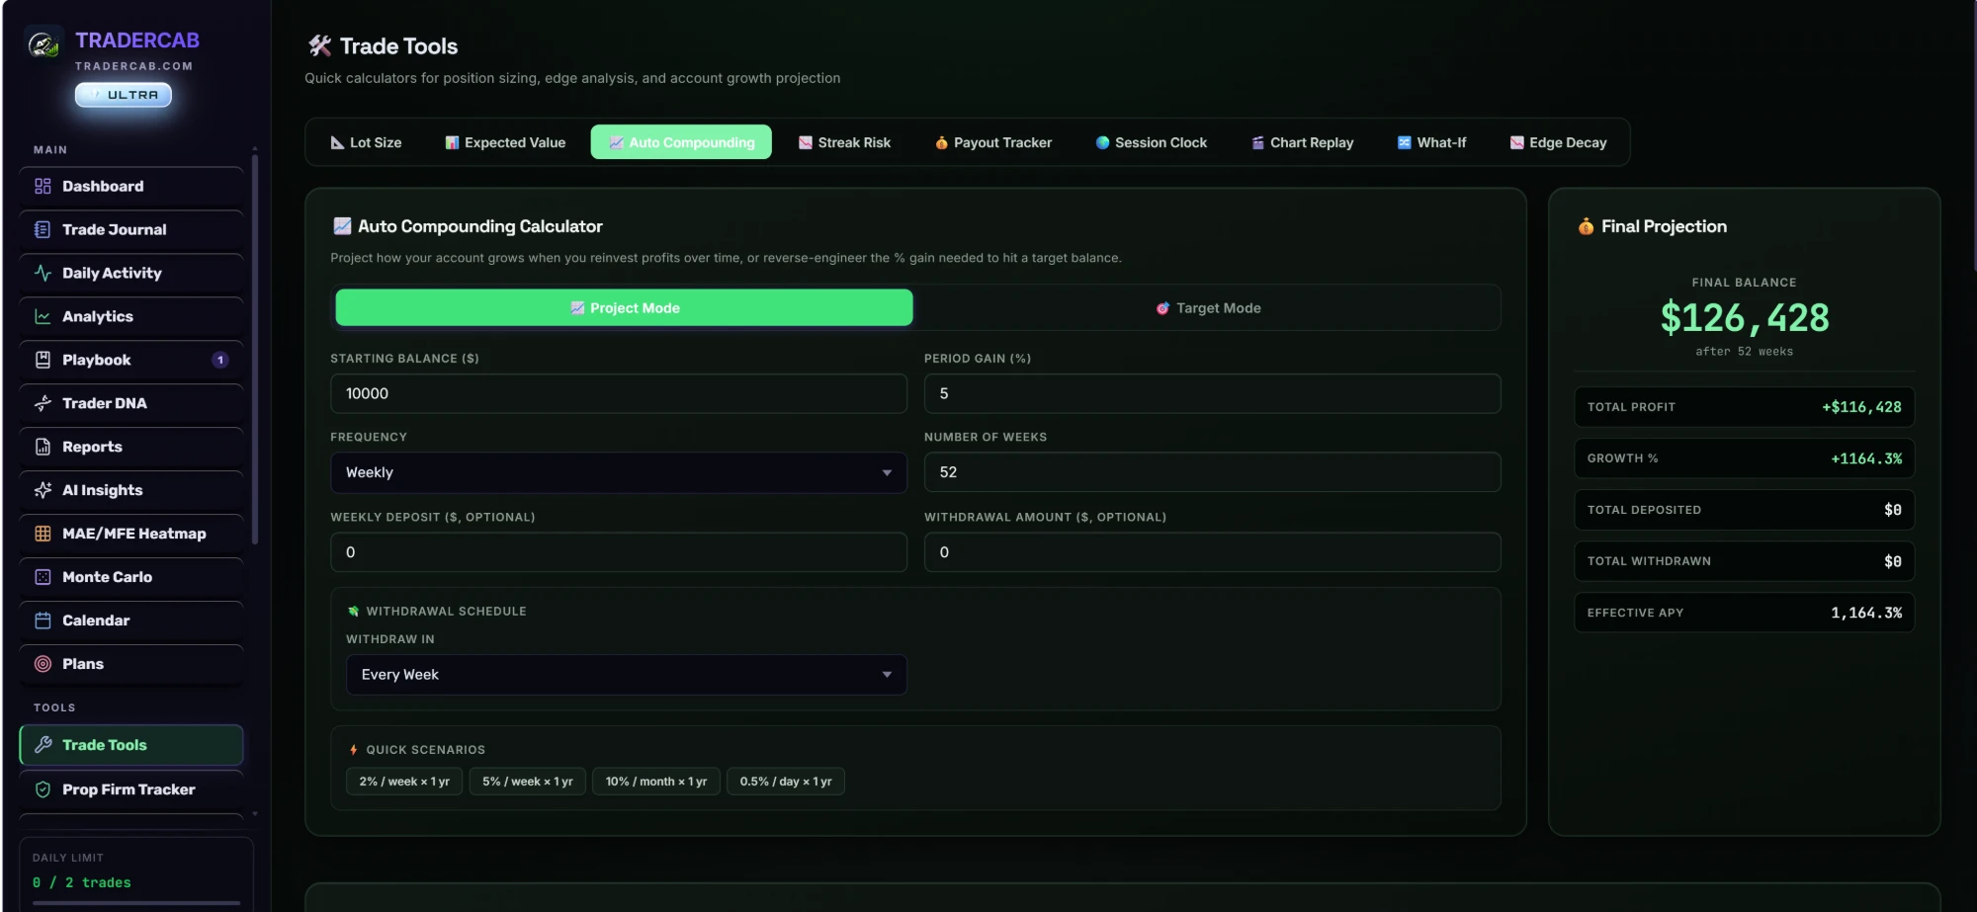Viewport: 1977px width, 912px height.
Task: Switch to Target Mode
Action: tap(1208, 307)
